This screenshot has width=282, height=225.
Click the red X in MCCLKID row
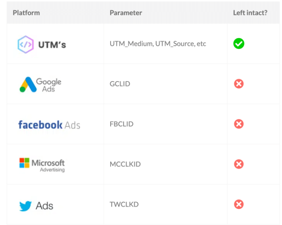pos(239,164)
